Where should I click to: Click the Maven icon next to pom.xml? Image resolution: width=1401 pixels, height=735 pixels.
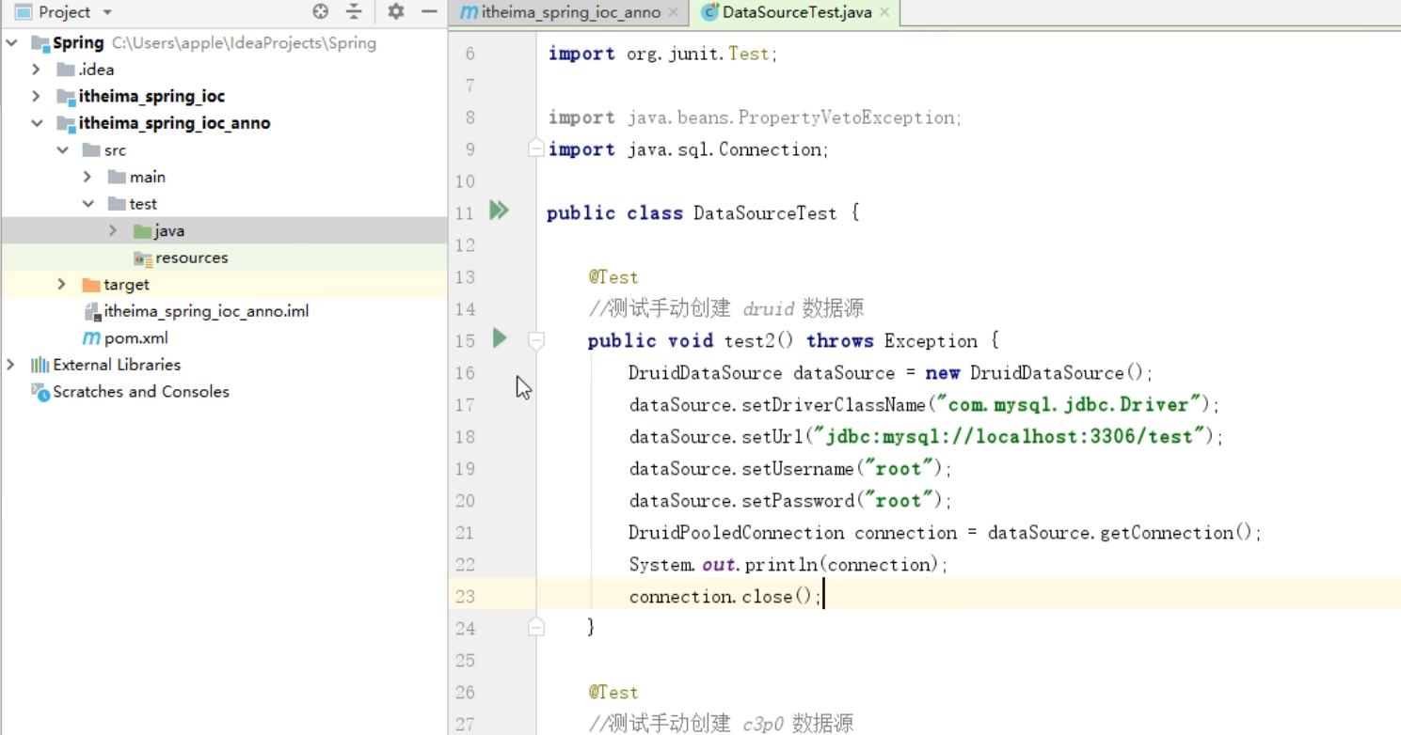pos(94,337)
